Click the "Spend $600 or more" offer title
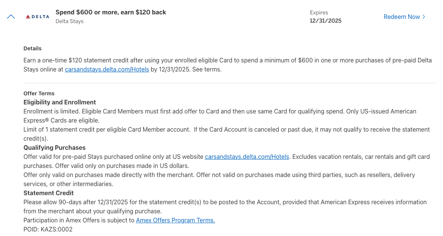The height and width of the screenshot is (236, 443). 111,12
